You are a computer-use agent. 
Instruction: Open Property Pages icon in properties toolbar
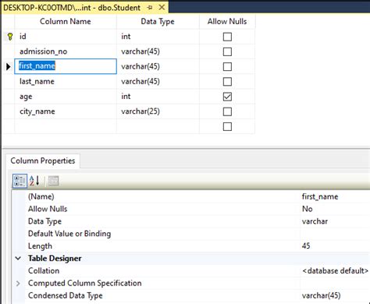53,181
